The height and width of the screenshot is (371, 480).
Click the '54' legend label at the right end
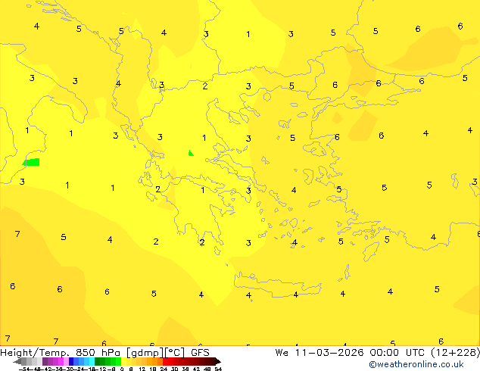[x=218, y=369]
